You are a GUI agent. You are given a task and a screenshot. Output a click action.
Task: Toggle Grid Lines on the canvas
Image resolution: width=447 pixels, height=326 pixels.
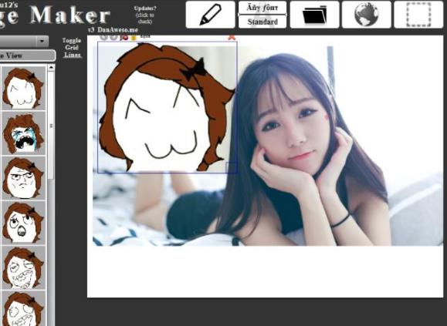tap(72, 48)
